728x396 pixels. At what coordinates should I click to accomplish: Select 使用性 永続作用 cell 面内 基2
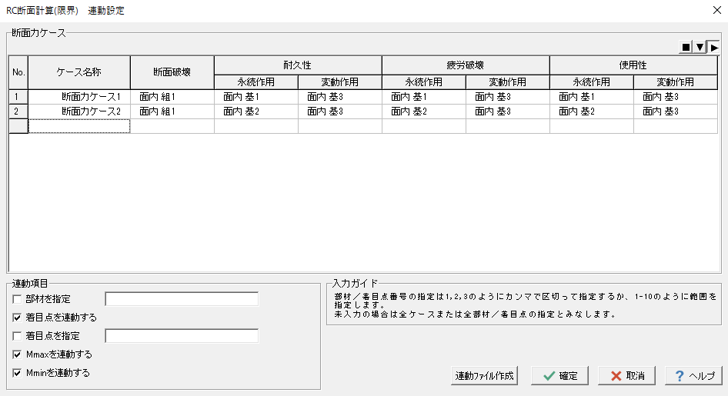pyautogui.click(x=592, y=111)
